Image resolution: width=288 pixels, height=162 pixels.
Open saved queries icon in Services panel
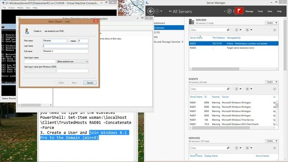point(249,148)
